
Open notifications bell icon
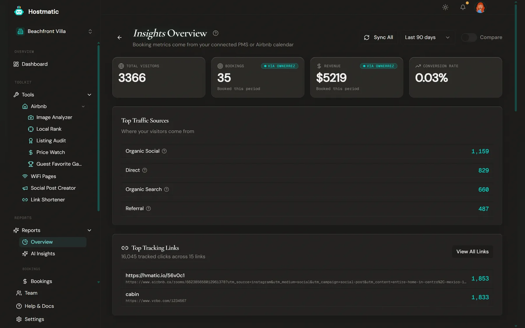[463, 7]
